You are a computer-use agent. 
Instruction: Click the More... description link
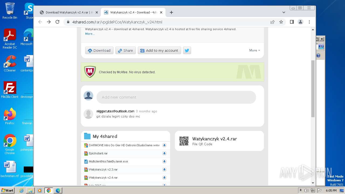point(90,34)
